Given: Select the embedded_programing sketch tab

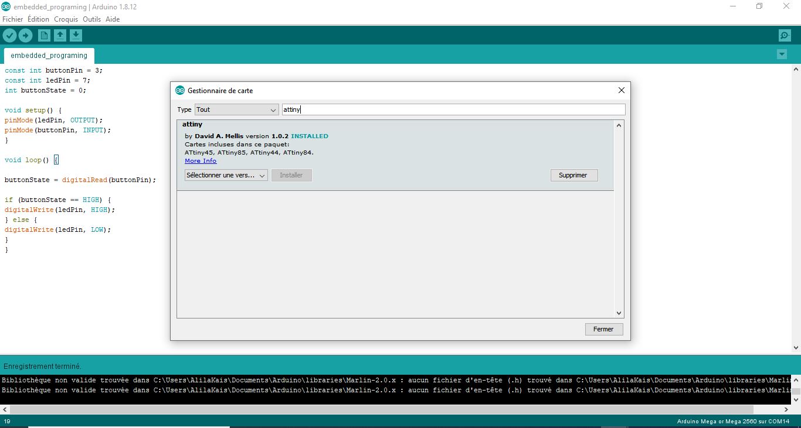Looking at the screenshot, I should (x=49, y=56).
